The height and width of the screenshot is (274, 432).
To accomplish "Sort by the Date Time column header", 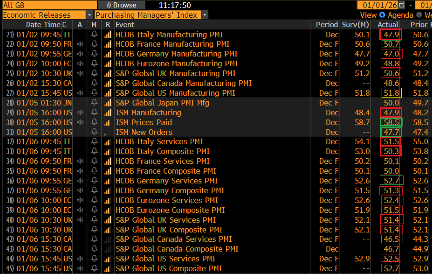I will [43, 25].
